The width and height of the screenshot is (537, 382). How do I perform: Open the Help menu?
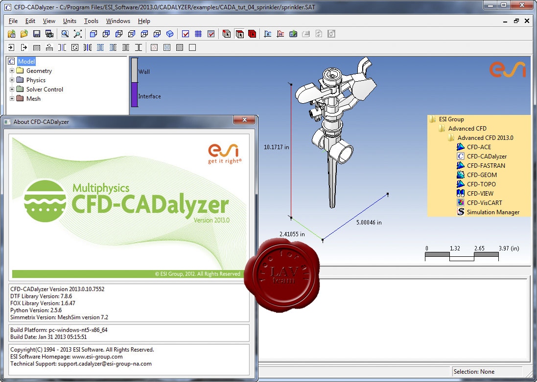pyautogui.click(x=144, y=21)
